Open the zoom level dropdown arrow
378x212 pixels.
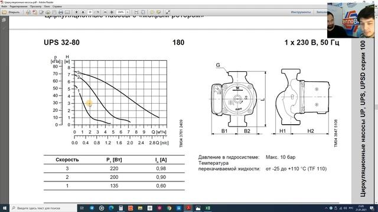point(128,12)
